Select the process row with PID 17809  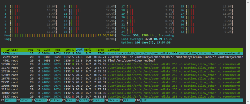[x=122, y=75]
